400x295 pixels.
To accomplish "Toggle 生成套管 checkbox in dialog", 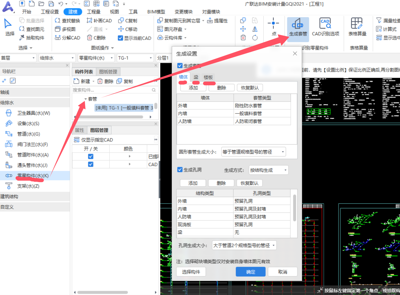I will (180, 66).
